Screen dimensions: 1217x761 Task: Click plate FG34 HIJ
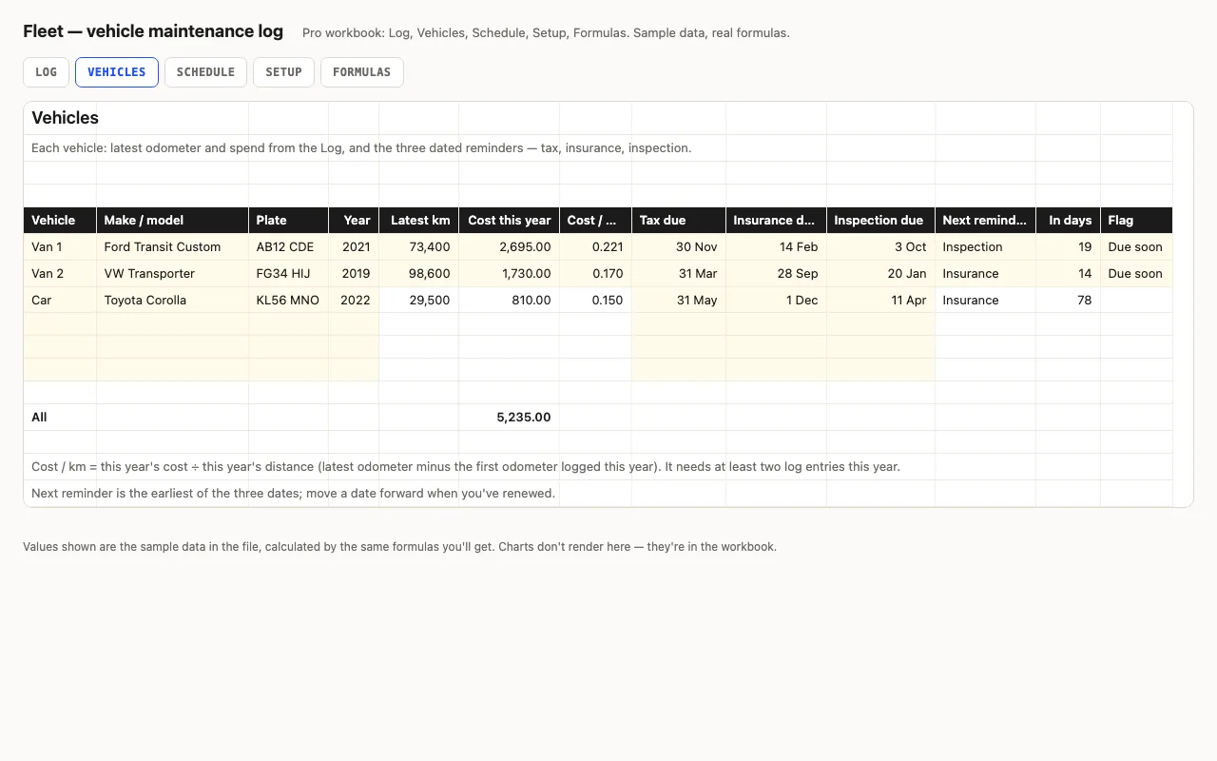point(289,273)
